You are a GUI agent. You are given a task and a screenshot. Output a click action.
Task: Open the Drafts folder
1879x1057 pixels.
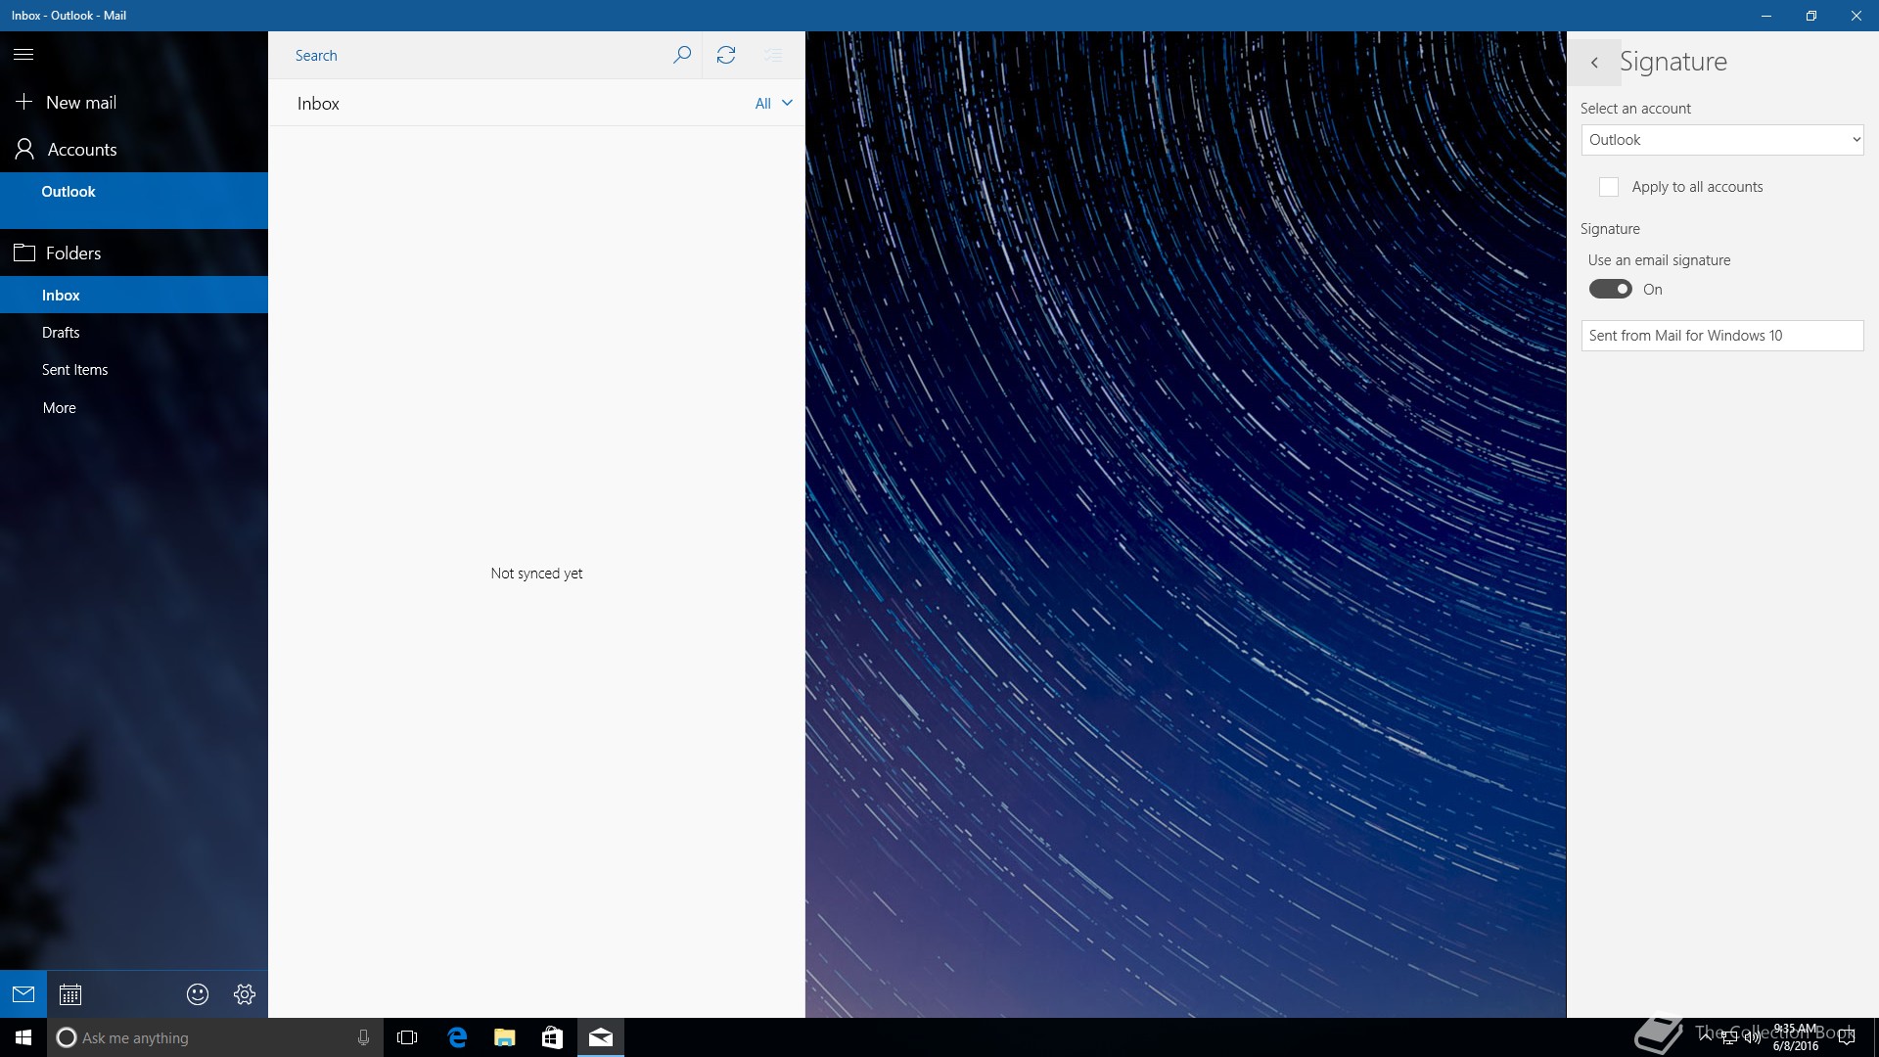tap(61, 333)
